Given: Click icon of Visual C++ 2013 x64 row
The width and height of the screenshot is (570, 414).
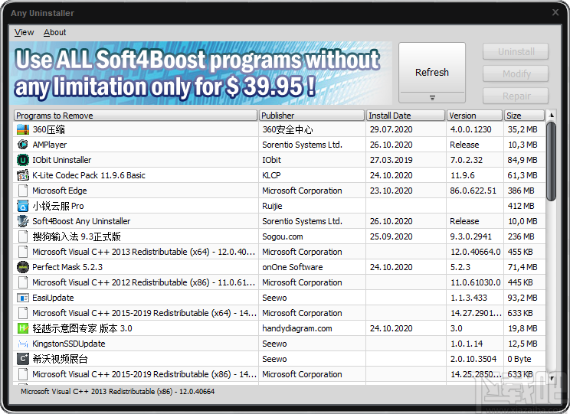Looking at the screenshot, I should 23,252.
